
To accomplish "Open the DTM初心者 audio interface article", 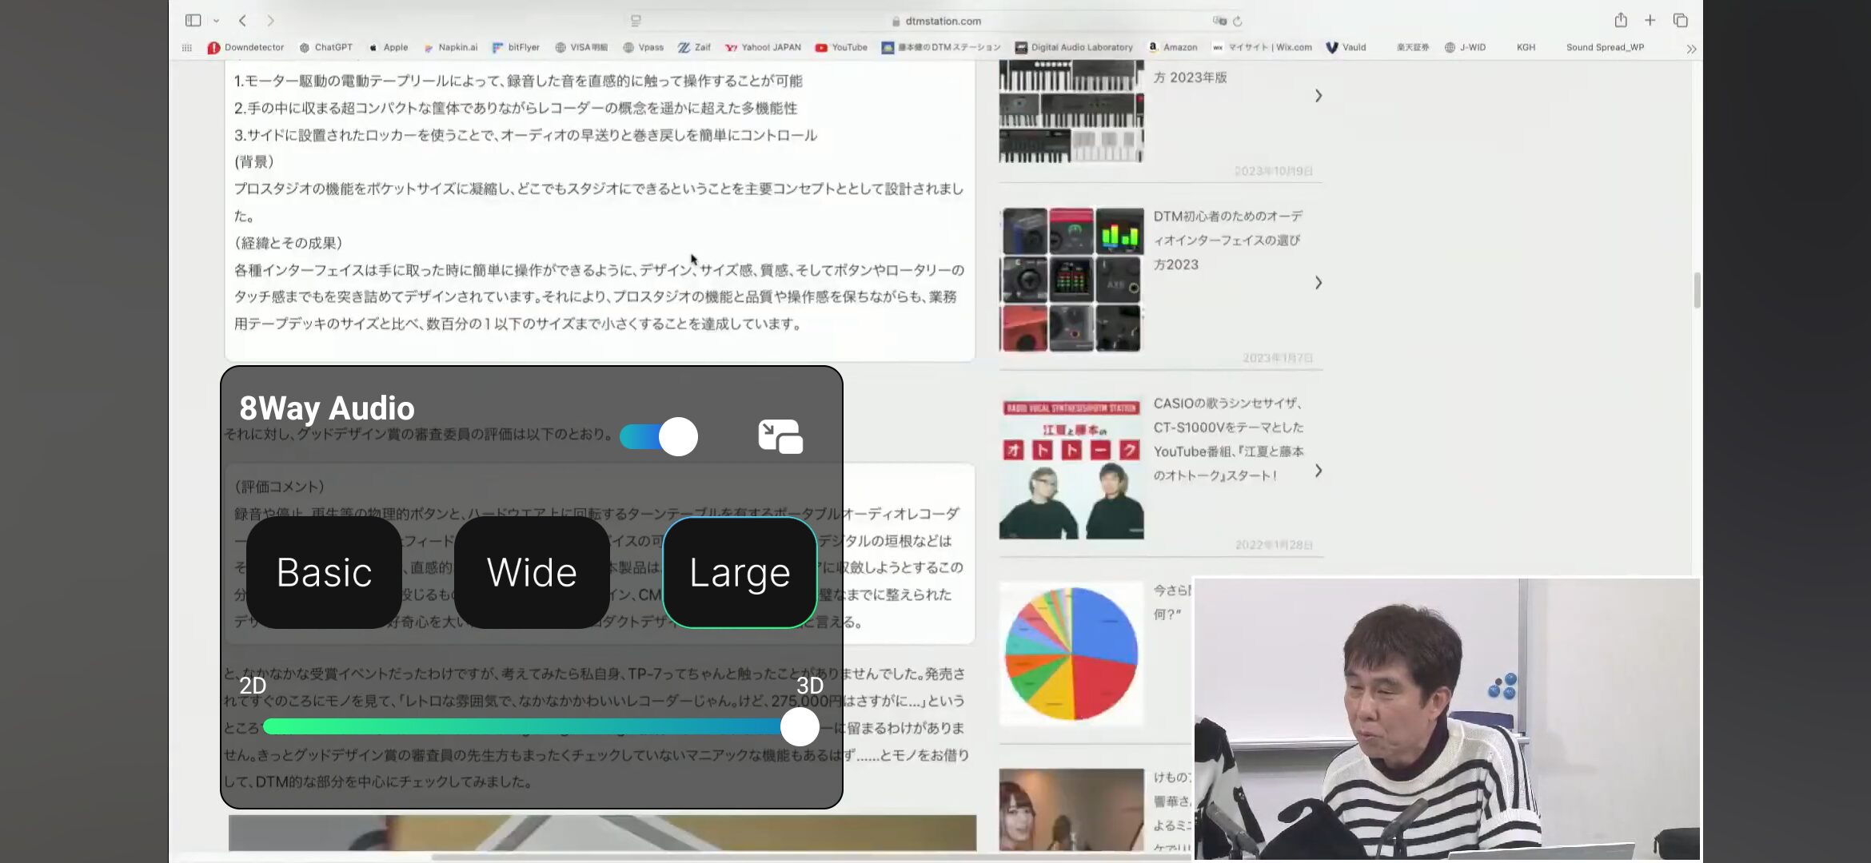I will [1227, 240].
